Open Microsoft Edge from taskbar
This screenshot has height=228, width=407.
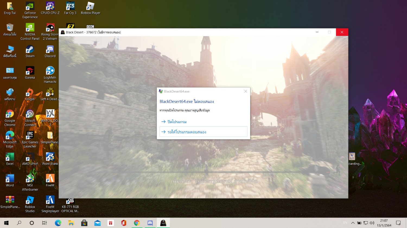(58, 223)
